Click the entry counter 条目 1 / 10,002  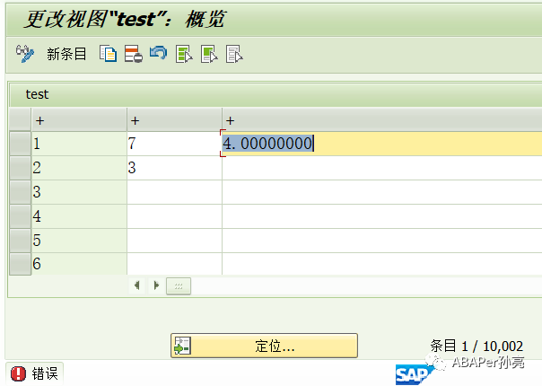(x=476, y=346)
